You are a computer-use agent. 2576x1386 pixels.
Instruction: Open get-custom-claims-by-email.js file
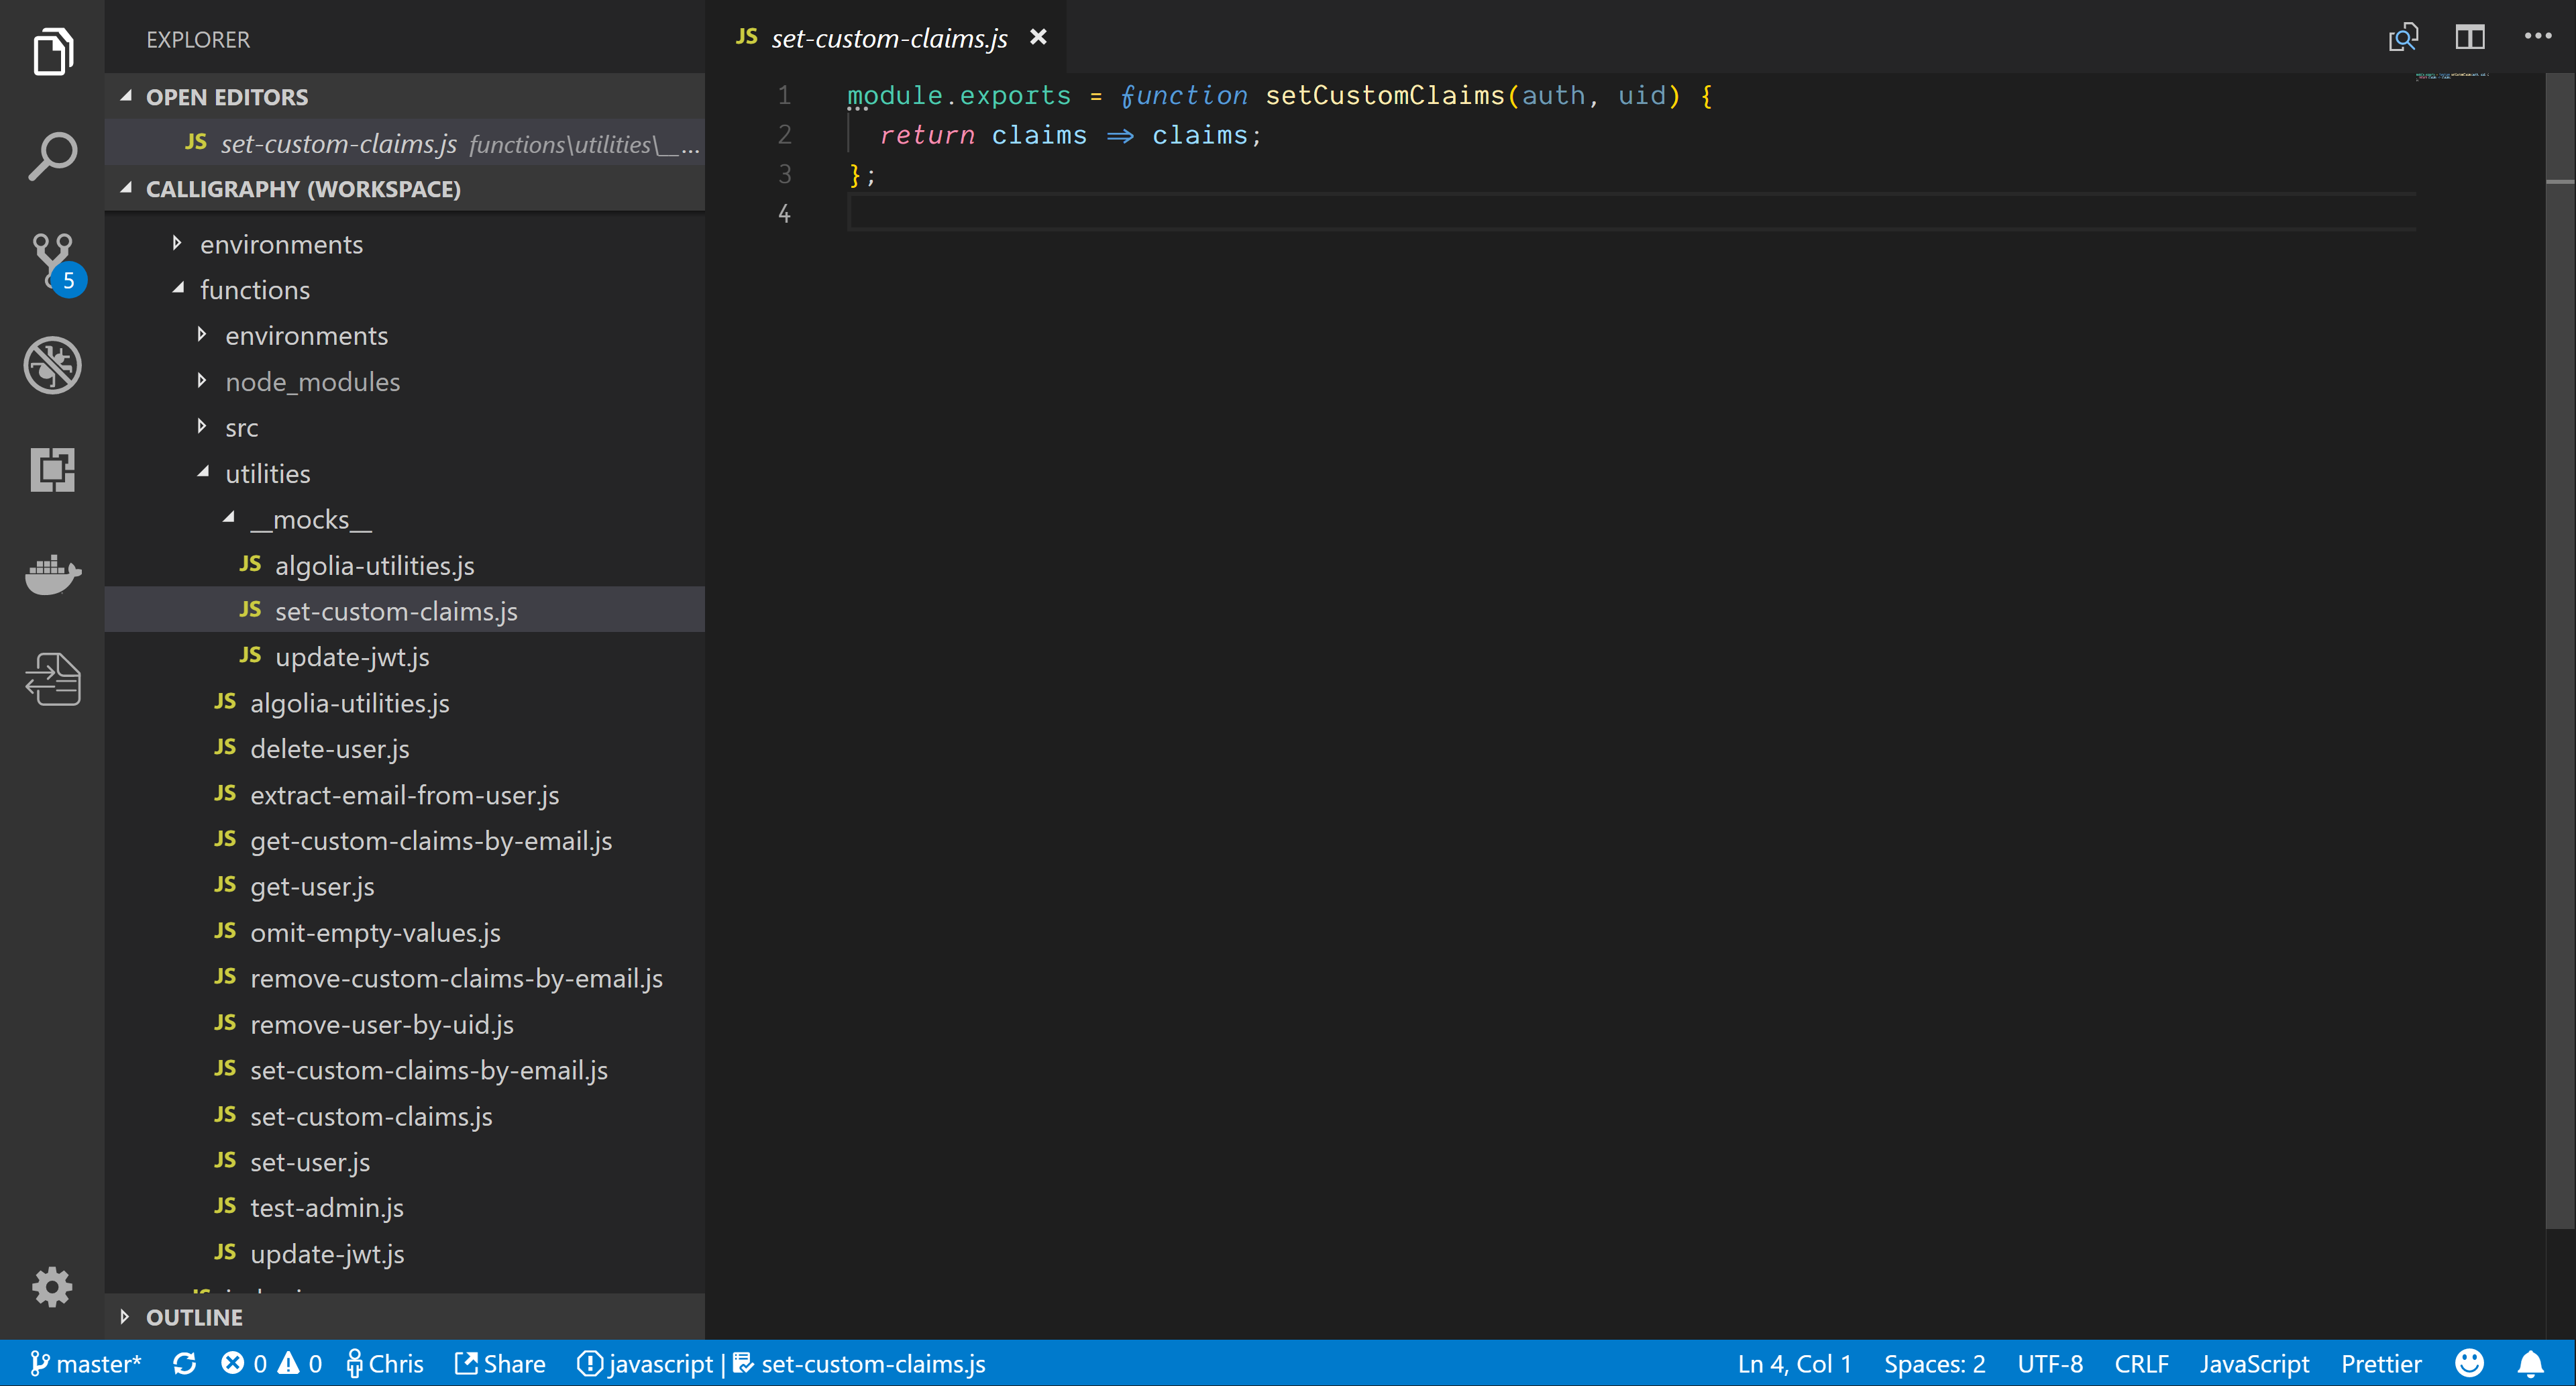pos(404,841)
